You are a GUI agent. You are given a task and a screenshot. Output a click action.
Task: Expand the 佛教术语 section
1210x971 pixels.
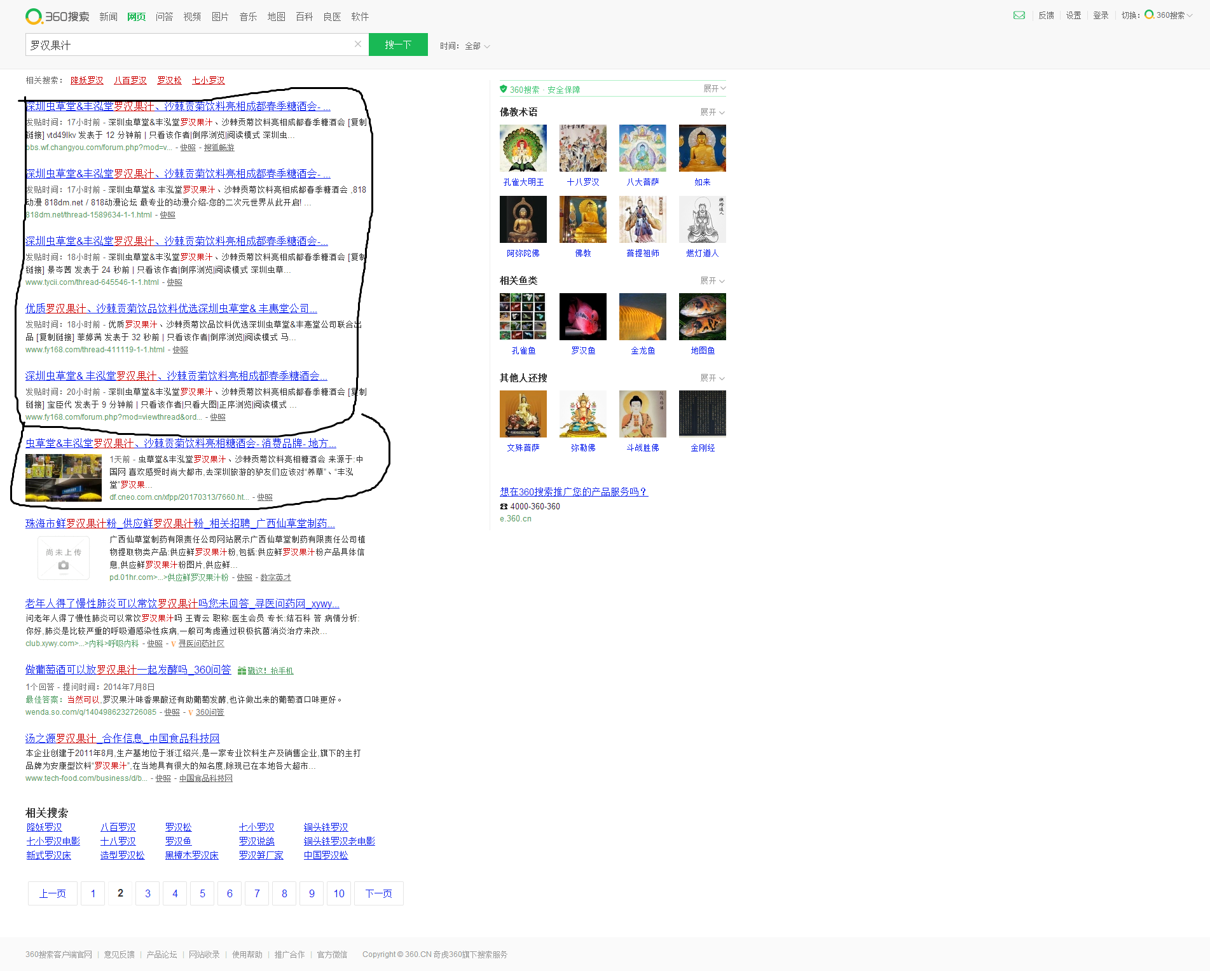tap(712, 112)
